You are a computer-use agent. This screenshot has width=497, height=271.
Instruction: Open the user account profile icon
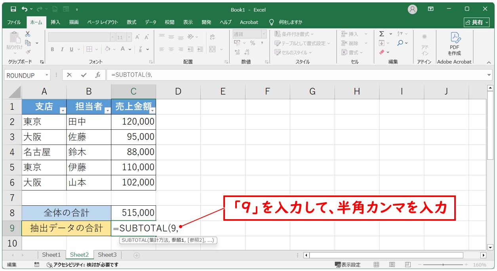click(413, 9)
